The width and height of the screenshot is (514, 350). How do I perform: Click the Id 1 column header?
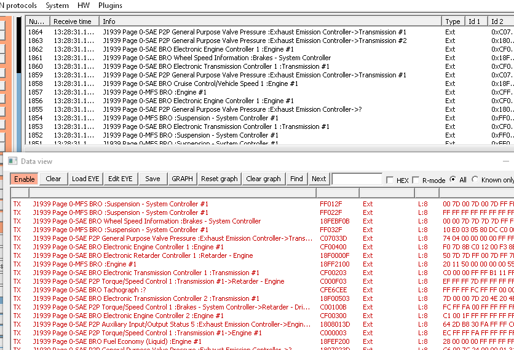coord(476,21)
